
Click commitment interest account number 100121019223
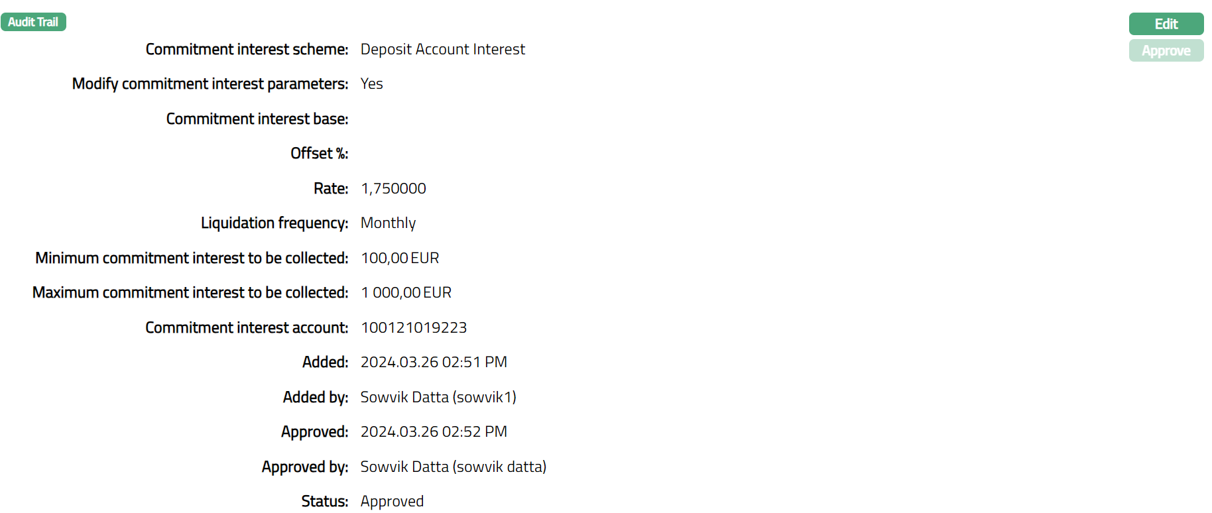414,328
